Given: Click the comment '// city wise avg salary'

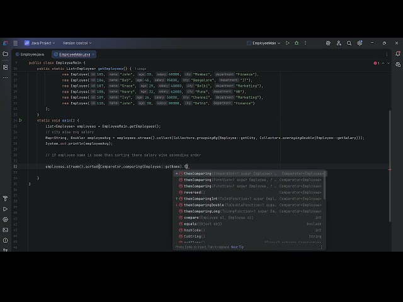Looking at the screenshot, I should (70, 132).
